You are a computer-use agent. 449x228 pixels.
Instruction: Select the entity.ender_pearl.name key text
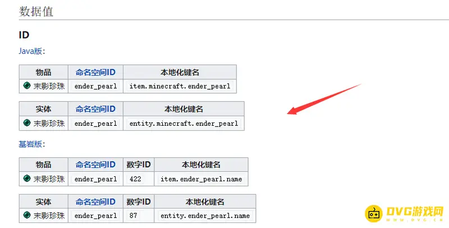click(205, 216)
